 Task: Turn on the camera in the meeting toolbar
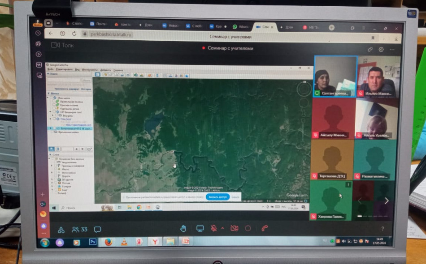[x=234, y=229]
